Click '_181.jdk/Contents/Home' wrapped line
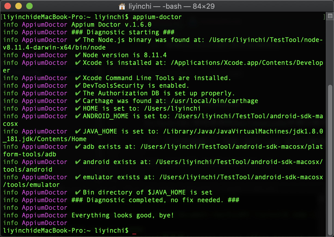 tap(45, 139)
